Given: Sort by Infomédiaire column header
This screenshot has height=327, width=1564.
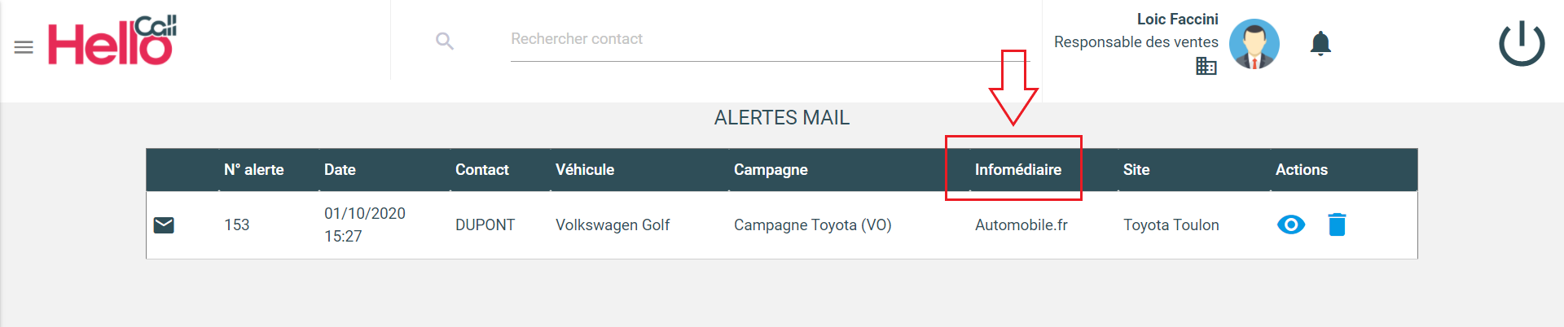Looking at the screenshot, I should (1017, 170).
